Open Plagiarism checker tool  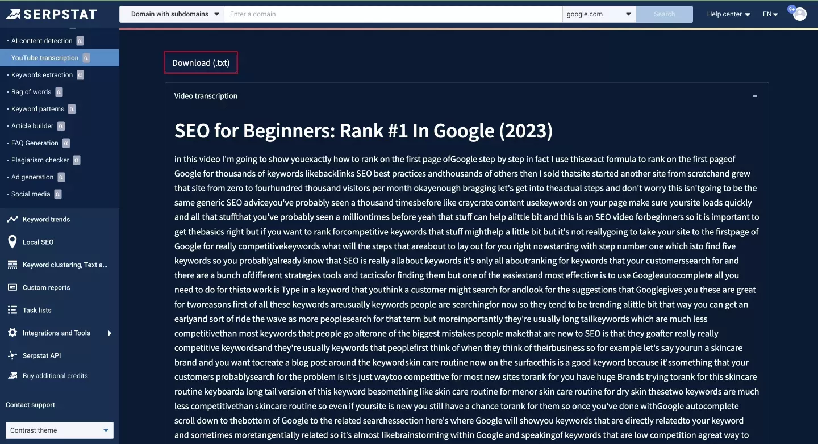pyautogui.click(x=40, y=160)
